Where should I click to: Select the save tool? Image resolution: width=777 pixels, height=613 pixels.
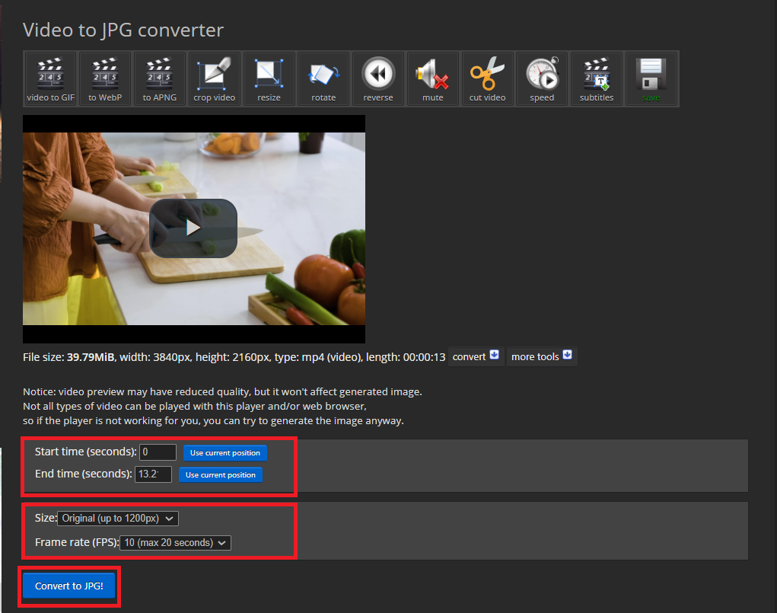[x=651, y=78]
